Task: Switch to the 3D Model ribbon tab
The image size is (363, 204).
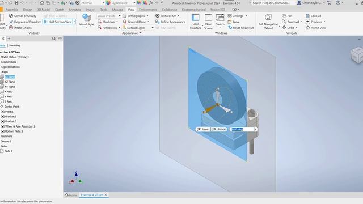Action: point(44,10)
